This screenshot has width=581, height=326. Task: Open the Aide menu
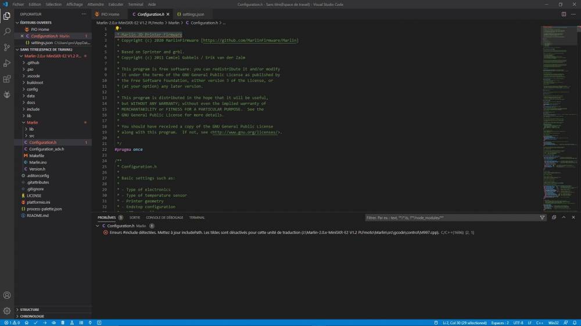[x=152, y=5]
